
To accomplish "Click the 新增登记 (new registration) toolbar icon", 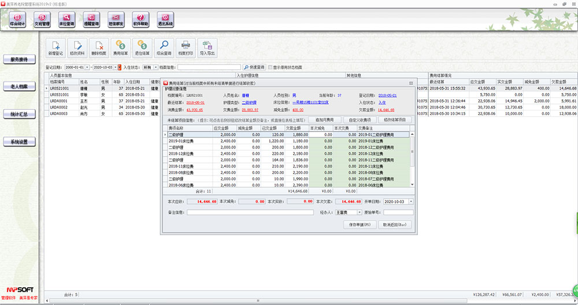I will tap(55, 46).
